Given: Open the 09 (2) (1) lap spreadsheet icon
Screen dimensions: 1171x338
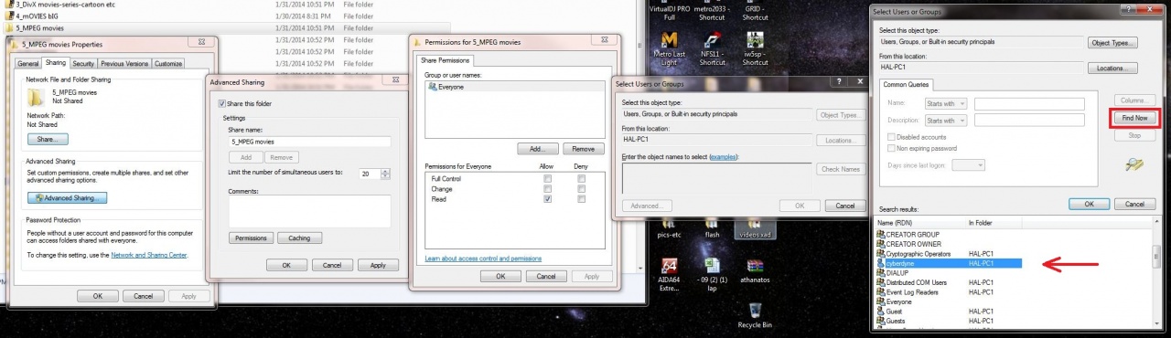Looking at the screenshot, I should pos(712,273).
